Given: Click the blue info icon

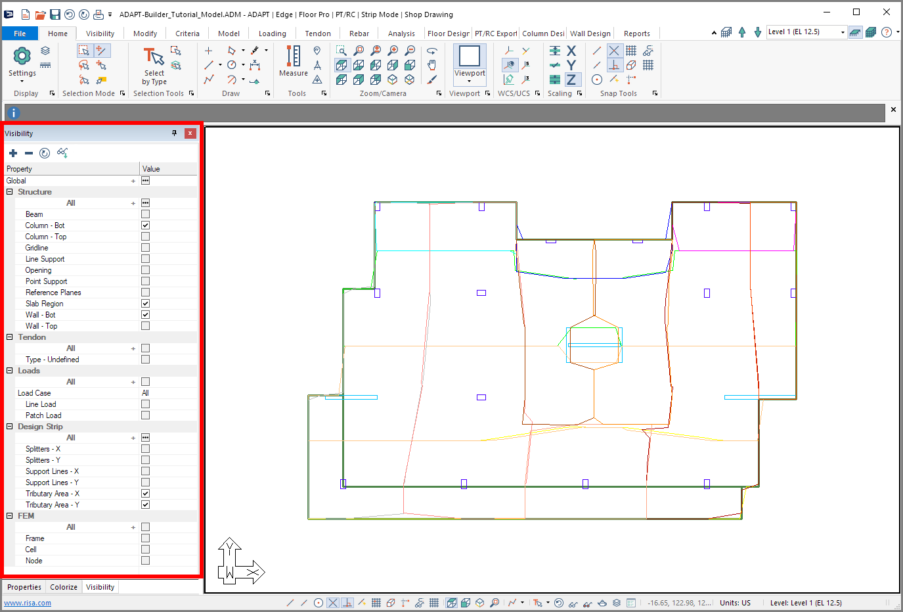Looking at the screenshot, I should [13, 113].
